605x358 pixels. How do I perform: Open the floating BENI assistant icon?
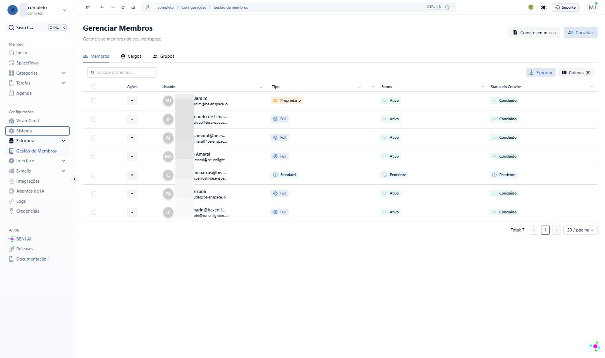[595, 346]
